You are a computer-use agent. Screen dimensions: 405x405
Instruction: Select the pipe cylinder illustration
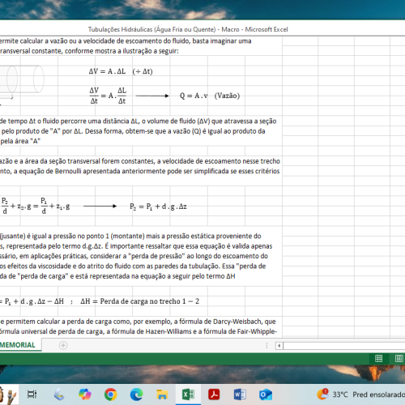tap(22, 81)
